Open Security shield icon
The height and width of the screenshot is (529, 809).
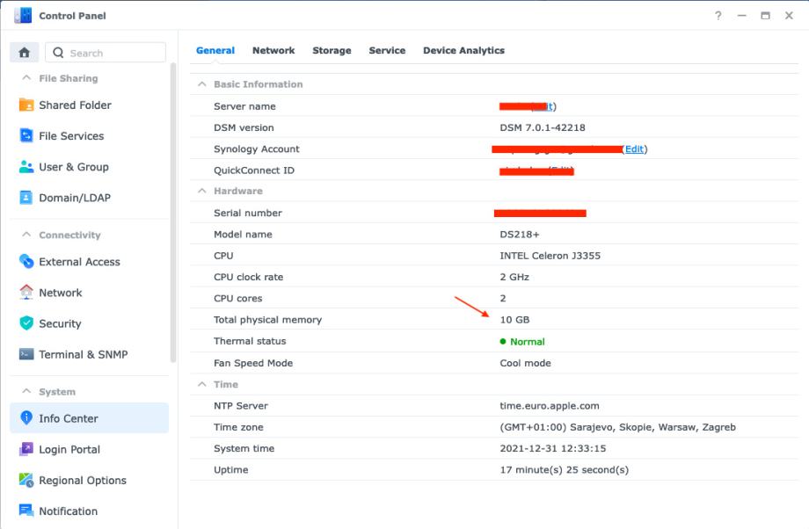point(26,323)
